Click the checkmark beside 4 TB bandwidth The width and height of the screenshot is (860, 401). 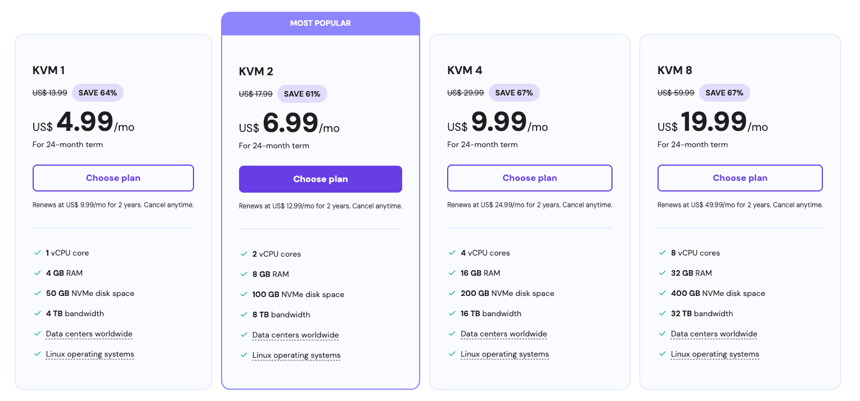point(37,313)
